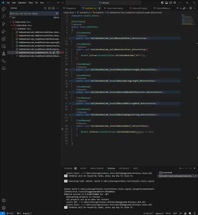Click the Projects: 2 status item
This screenshot has height=215, width=198.
27,213
